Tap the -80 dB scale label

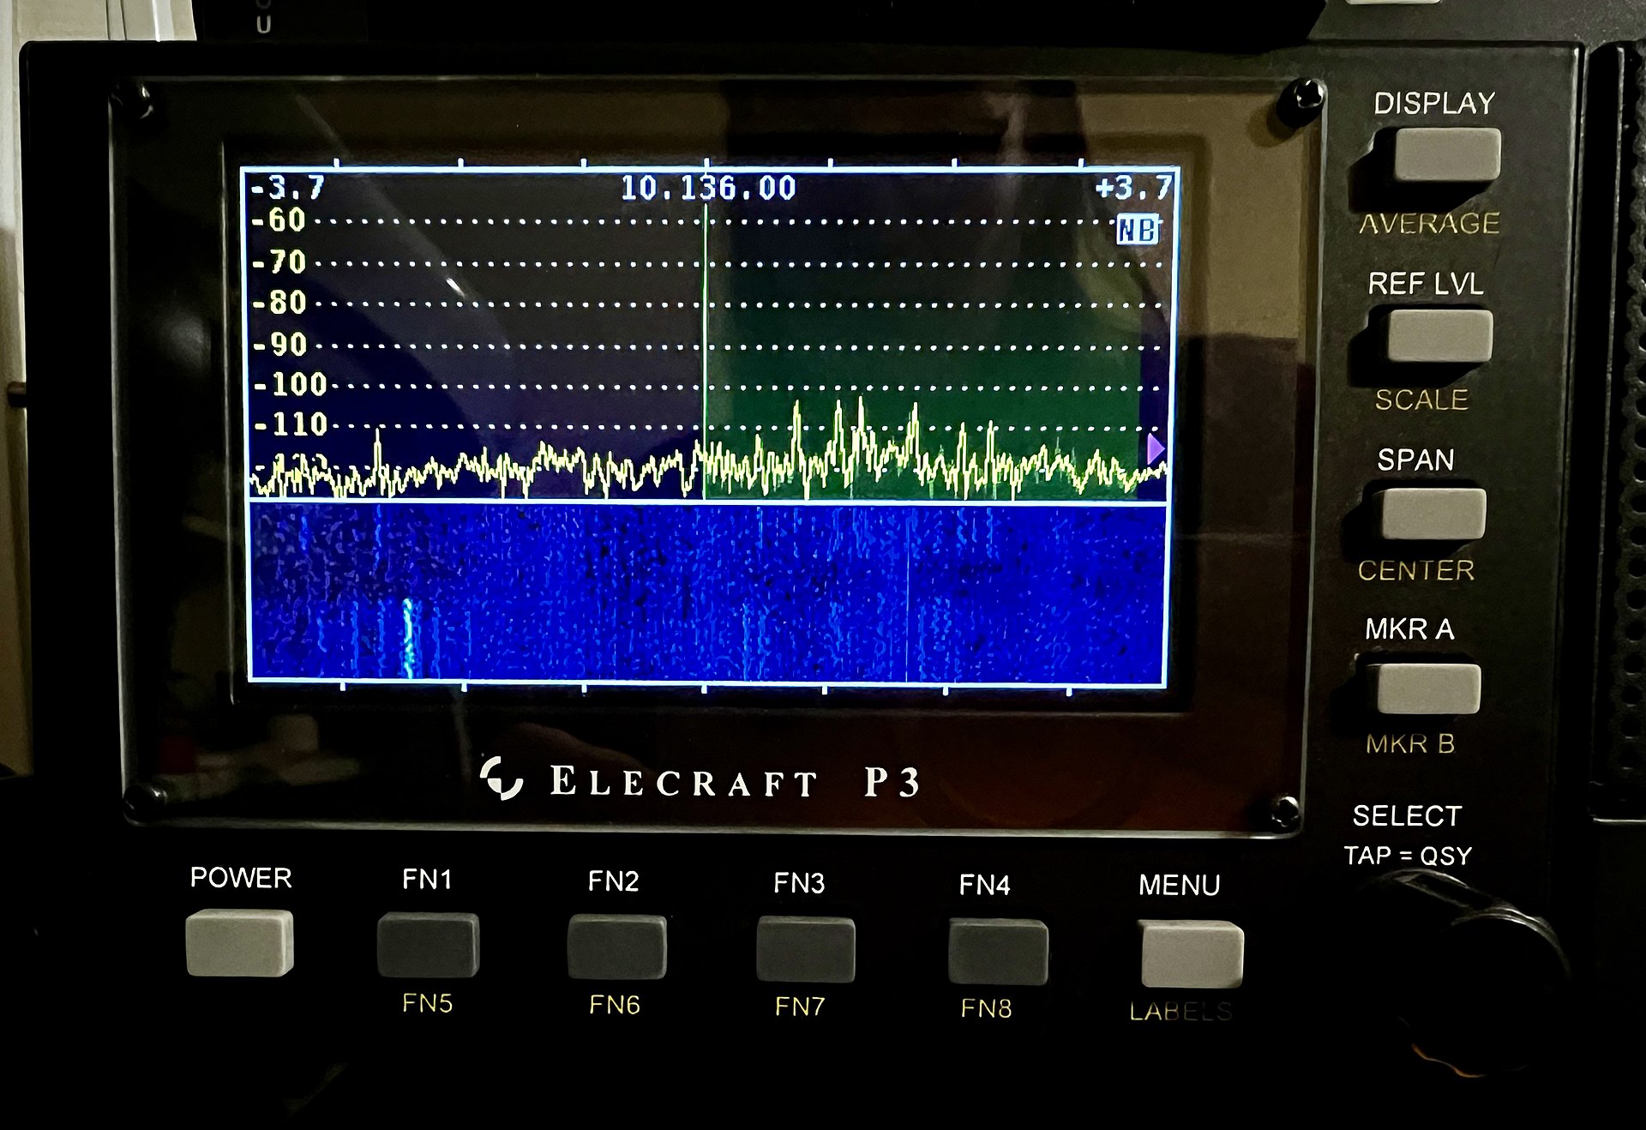(279, 303)
